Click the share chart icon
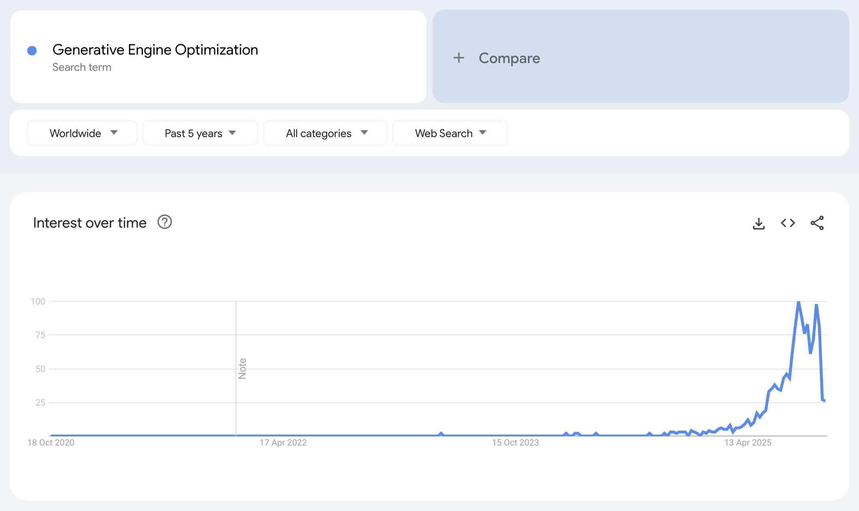859x511 pixels. [817, 223]
